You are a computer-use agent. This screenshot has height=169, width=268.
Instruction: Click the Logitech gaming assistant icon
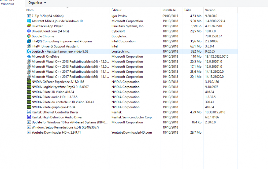(x=29, y=52)
